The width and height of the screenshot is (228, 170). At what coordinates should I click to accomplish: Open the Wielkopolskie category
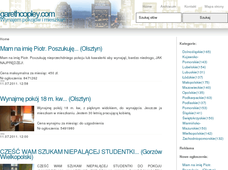(x=197, y=134)
